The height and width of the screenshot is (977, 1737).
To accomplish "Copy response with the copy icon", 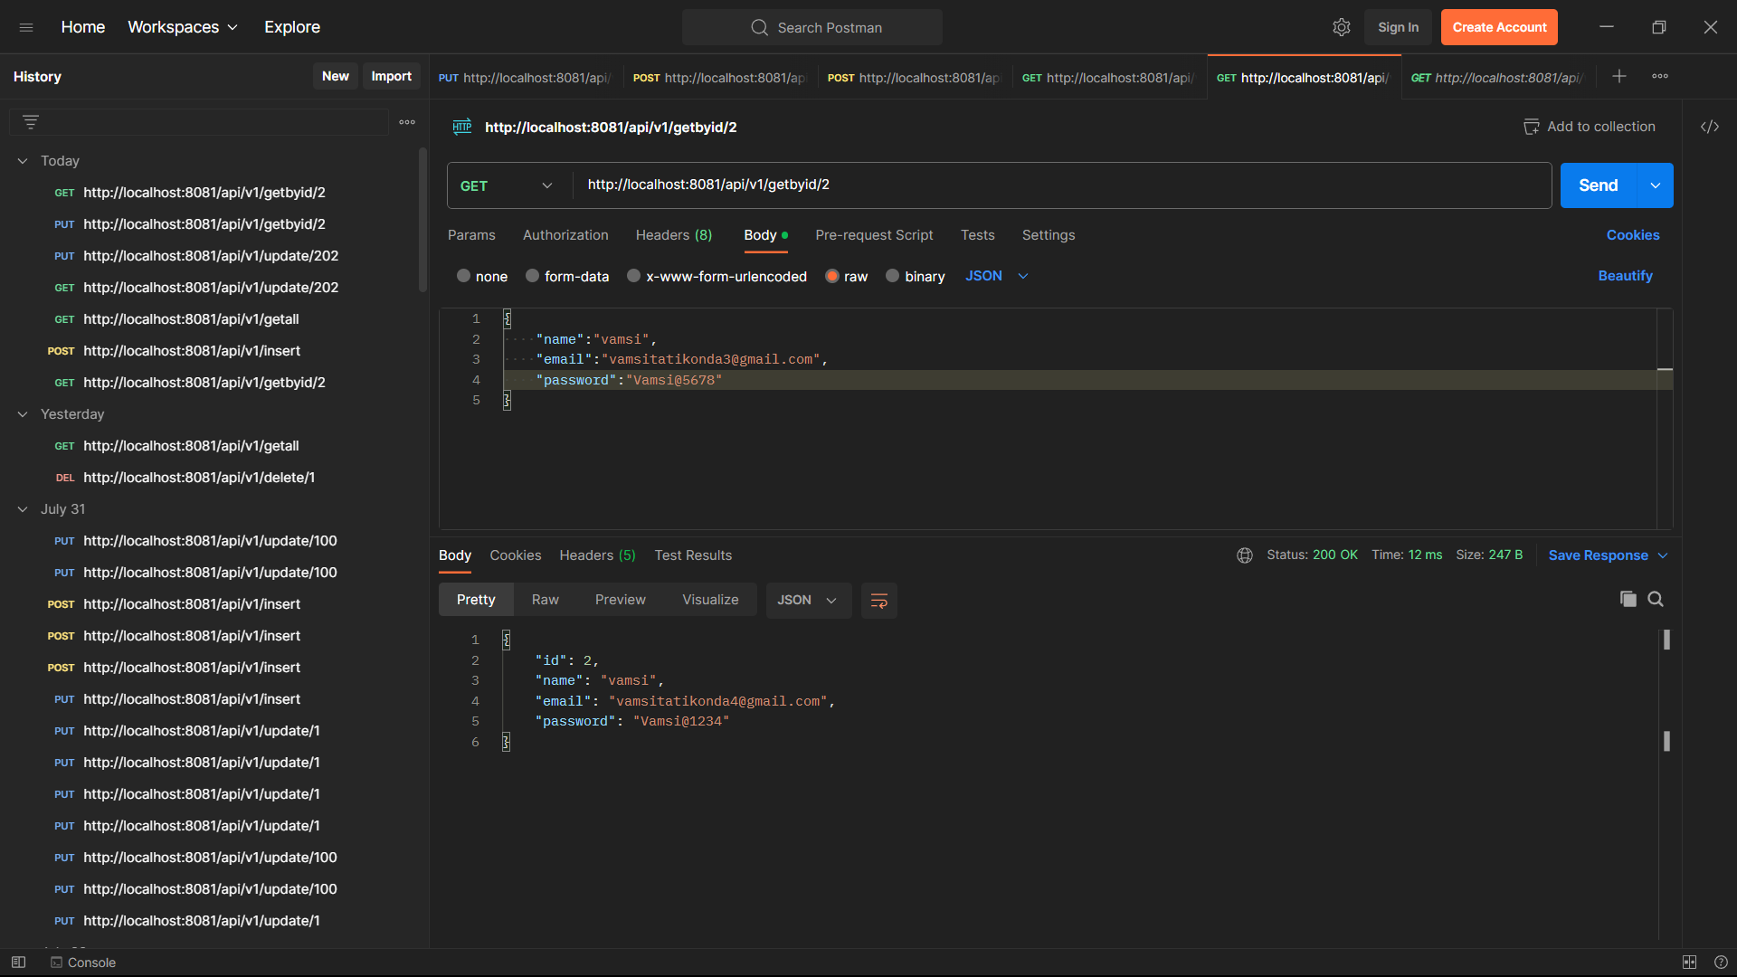I will (x=1628, y=599).
